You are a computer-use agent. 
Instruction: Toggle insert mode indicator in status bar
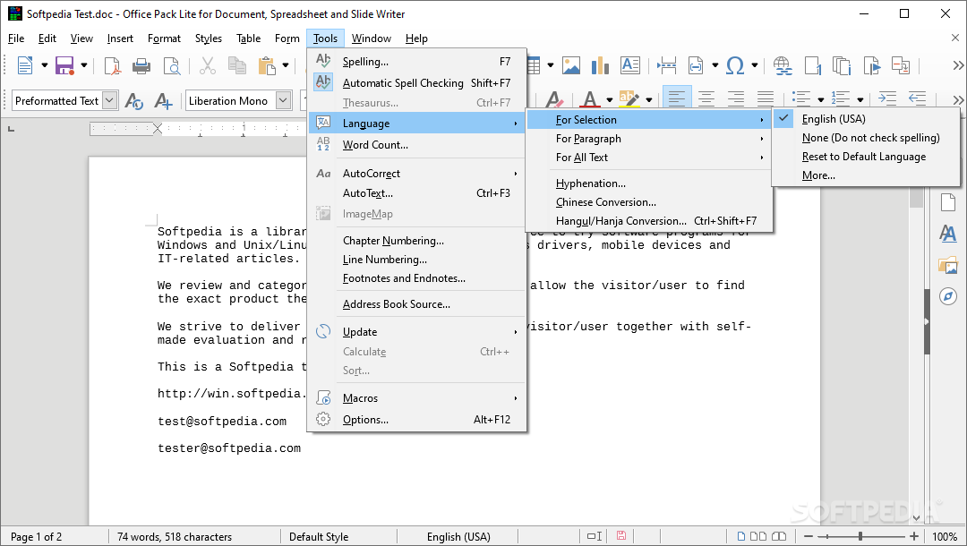click(x=595, y=537)
